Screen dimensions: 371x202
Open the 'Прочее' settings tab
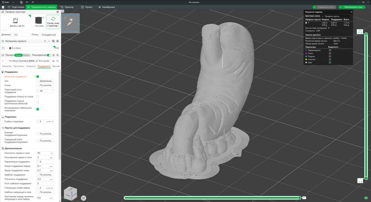click(56, 66)
